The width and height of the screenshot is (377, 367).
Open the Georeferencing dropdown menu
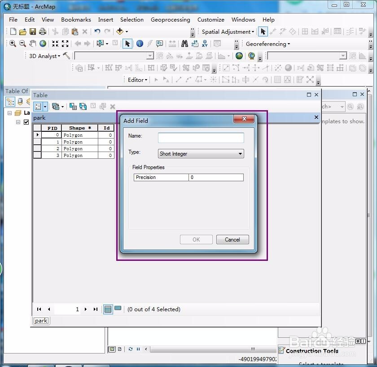click(x=268, y=44)
